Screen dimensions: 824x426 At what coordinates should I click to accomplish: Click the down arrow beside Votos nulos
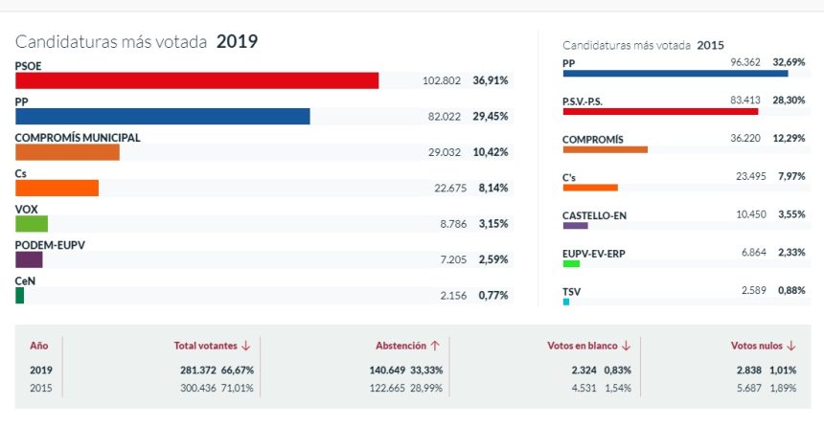click(791, 346)
